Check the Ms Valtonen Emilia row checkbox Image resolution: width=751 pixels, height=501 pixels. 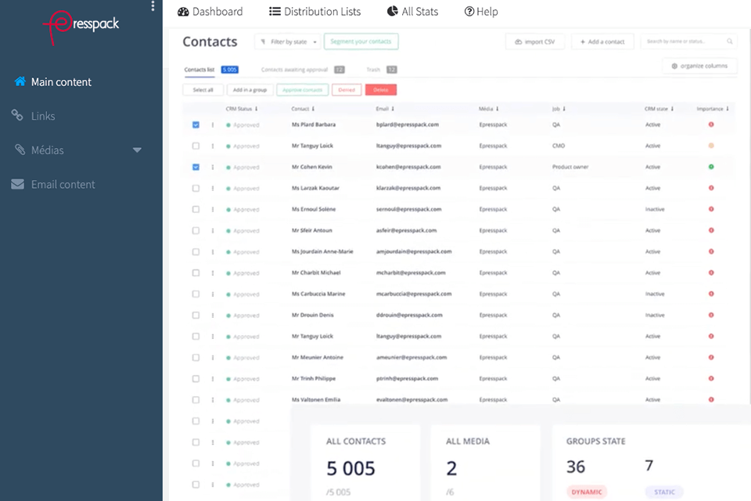(196, 400)
